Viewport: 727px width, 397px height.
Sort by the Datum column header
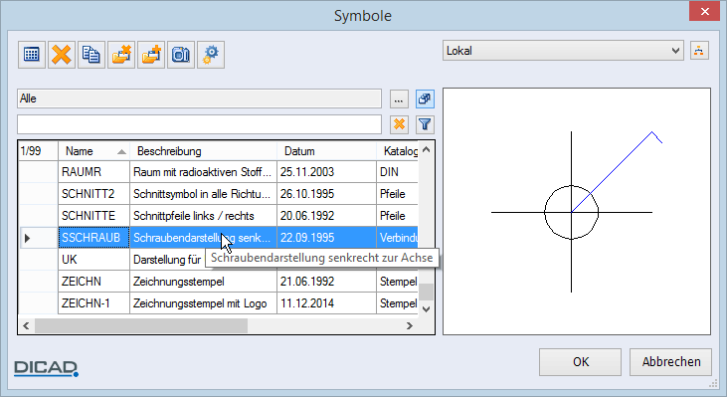(x=327, y=151)
